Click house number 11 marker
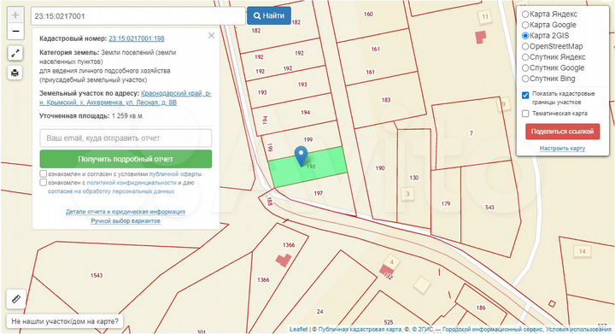Image resolution: width=615 pixels, height=334 pixels. coord(485,16)
